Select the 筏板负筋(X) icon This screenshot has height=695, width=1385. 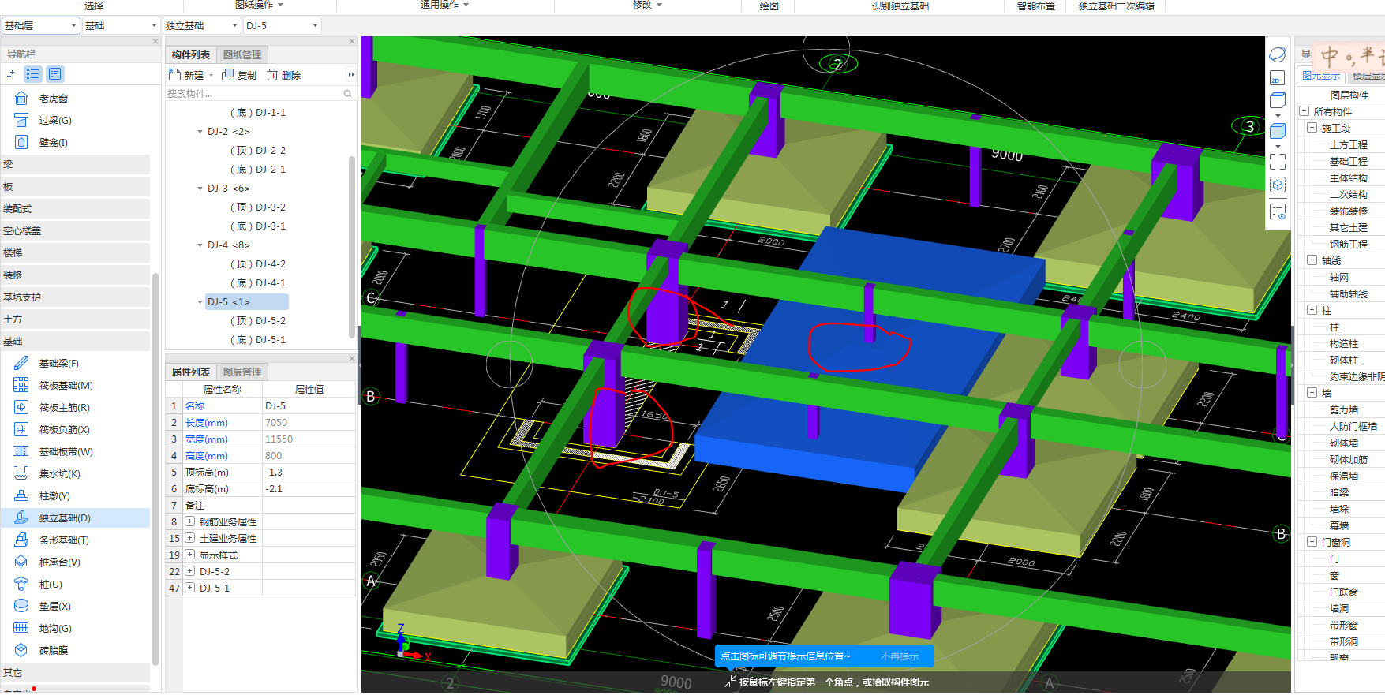pos(21,430)
